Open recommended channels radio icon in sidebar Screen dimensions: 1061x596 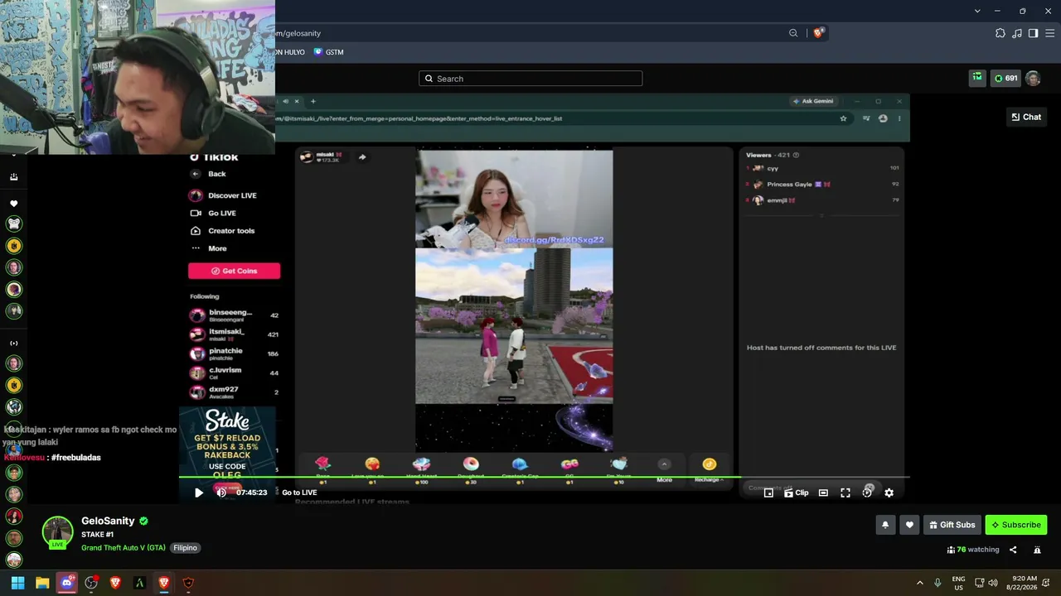tap(13, 343)
